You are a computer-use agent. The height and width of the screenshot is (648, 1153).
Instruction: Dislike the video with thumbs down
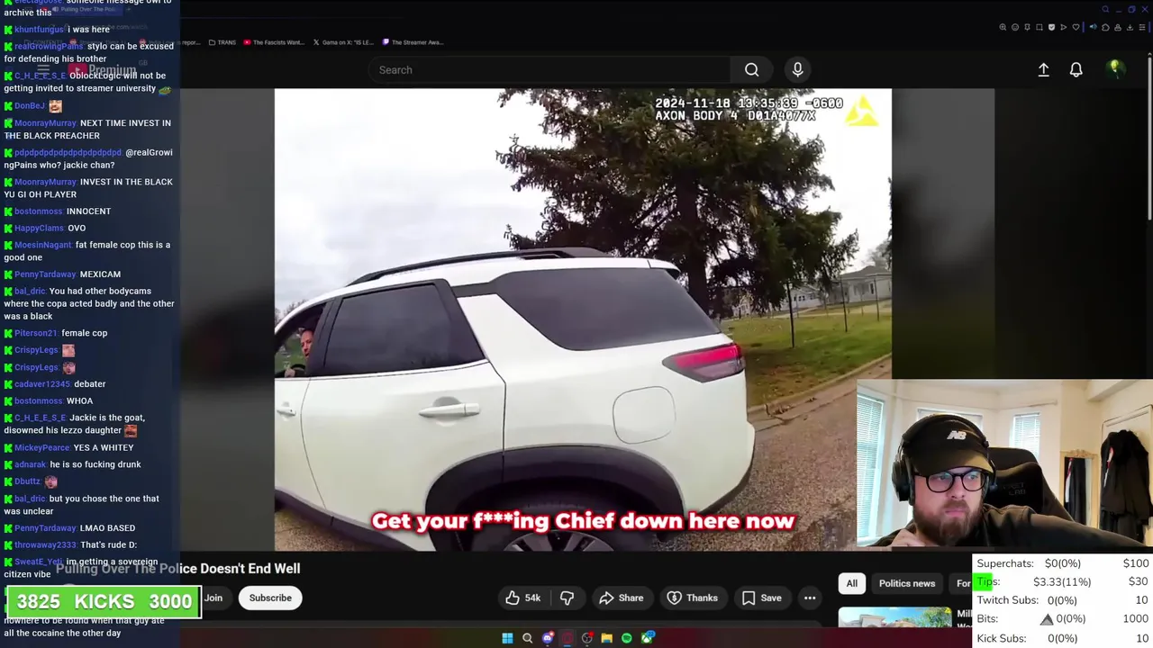click(567, 598)
